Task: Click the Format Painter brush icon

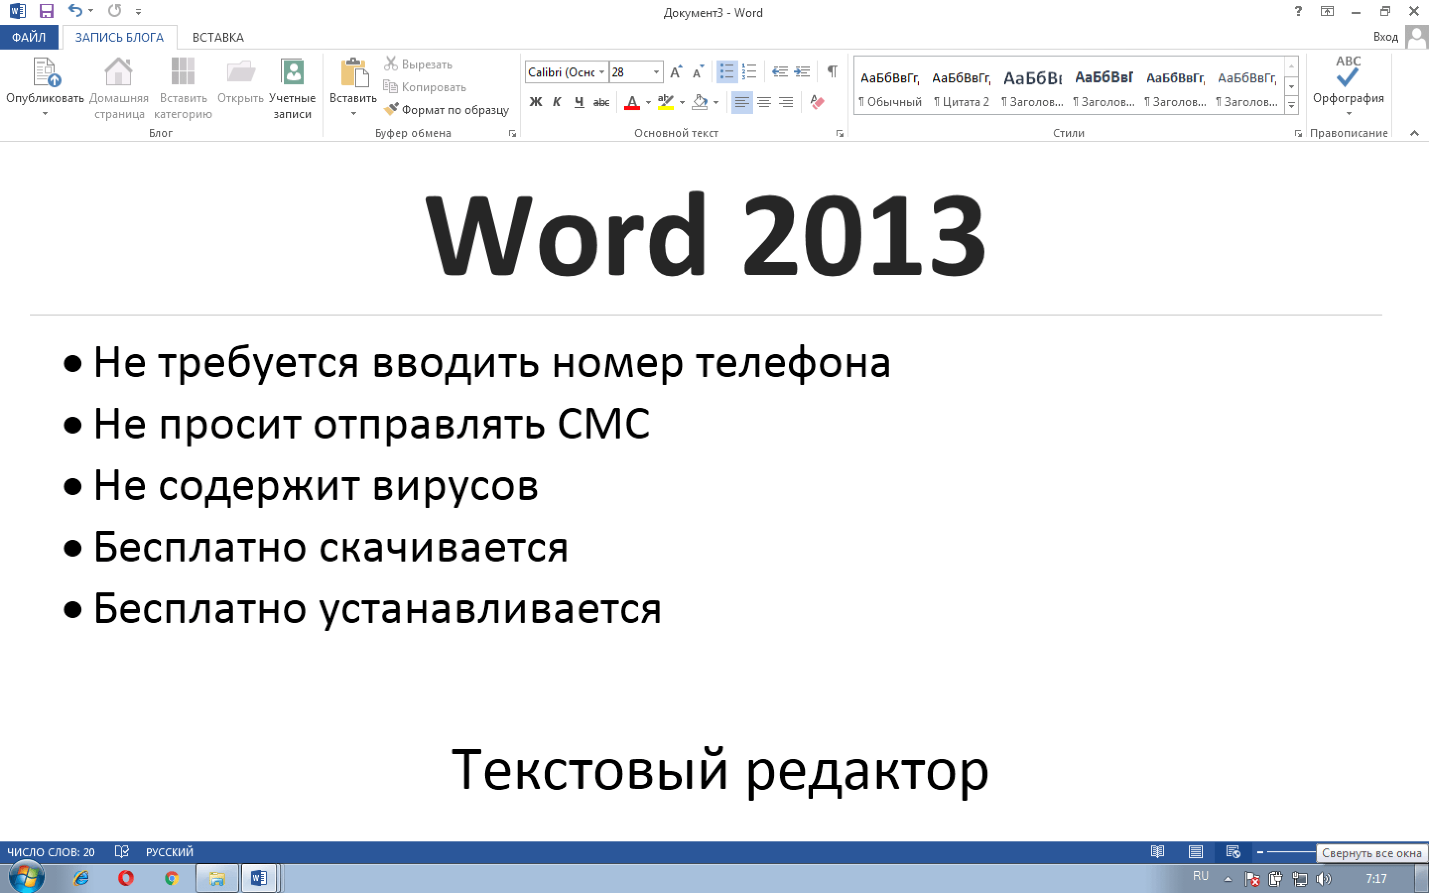Action: 390,110
